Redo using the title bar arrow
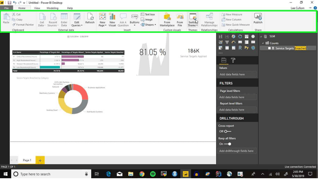 tap(20, 3)
